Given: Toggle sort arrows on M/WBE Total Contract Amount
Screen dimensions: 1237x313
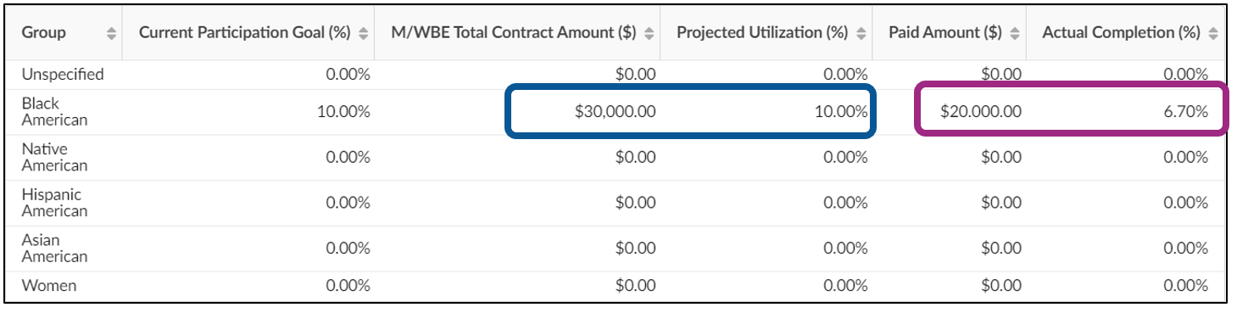Looking at the screenshot, I should [x=649, y=34].
